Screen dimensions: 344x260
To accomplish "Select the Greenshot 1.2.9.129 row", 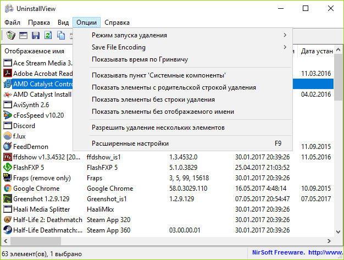I will pyautogui.click(x=41, y=198).
